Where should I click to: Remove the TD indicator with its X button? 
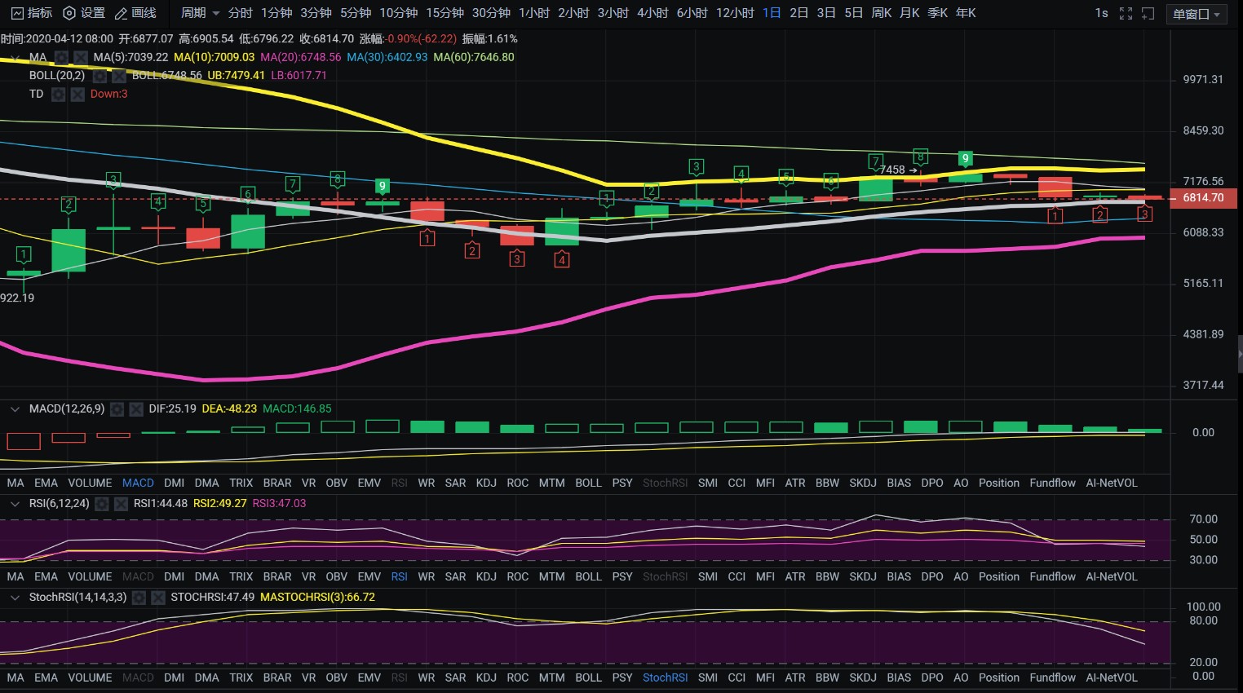77,94
